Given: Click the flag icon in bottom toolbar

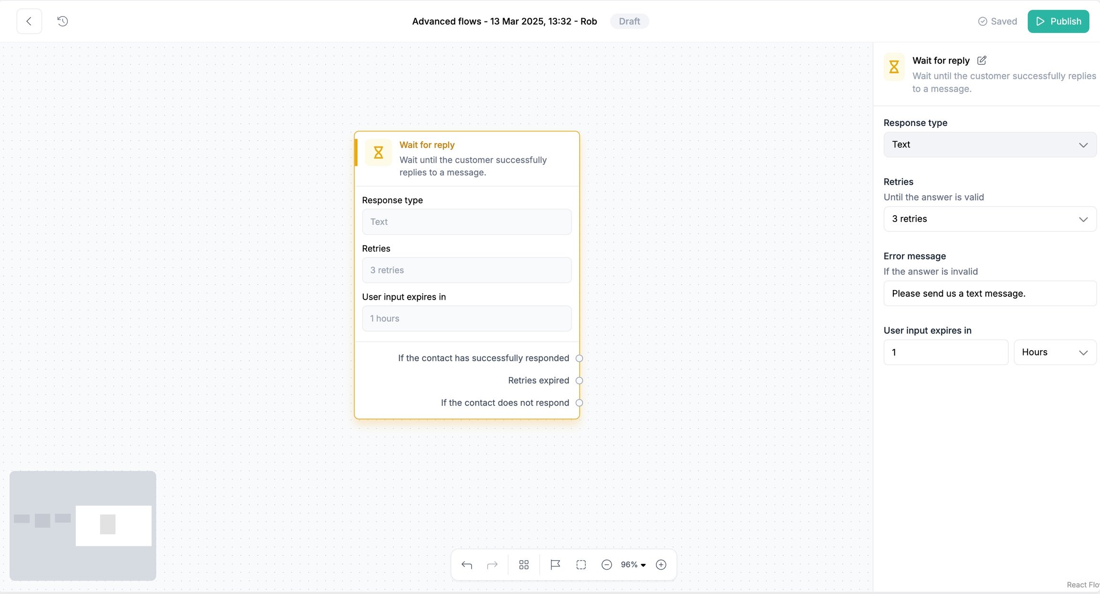Looking at the screenshot, I should pos(555,565).
